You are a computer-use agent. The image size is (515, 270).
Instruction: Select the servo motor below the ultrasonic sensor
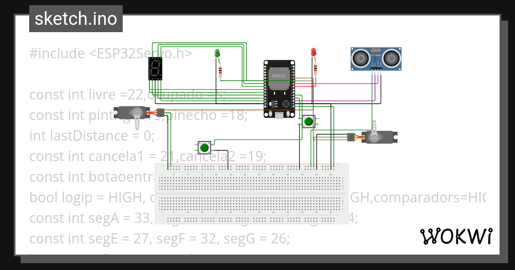coord(378,136)
